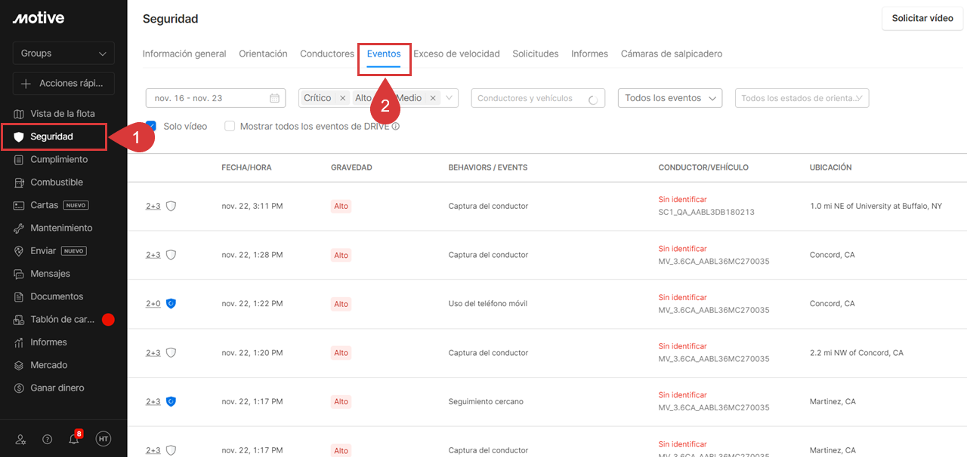The height and width of the screenshot is (457, 967).
Task: Click blue coached shield on 1:22 PM row
Action: pyautogui.click(x=171, y=303)
